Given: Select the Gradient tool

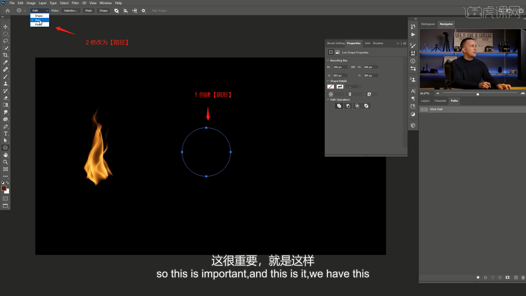Looking at the screenshot, I should point(5,105).
